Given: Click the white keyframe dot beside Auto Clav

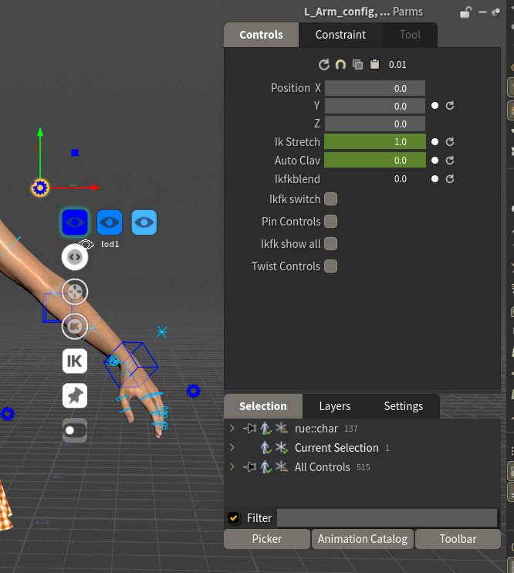Looking at the screenshot, I should (x=435, y=160).
